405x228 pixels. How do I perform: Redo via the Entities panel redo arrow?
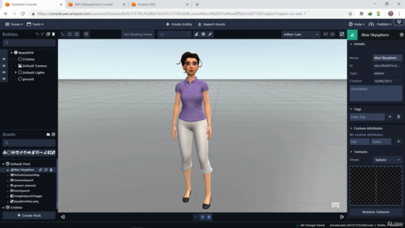[42, 34]
